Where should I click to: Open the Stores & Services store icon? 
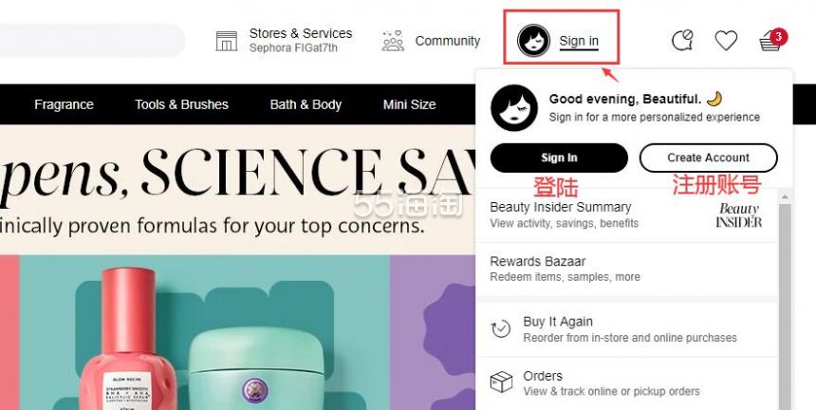(227, 41)
